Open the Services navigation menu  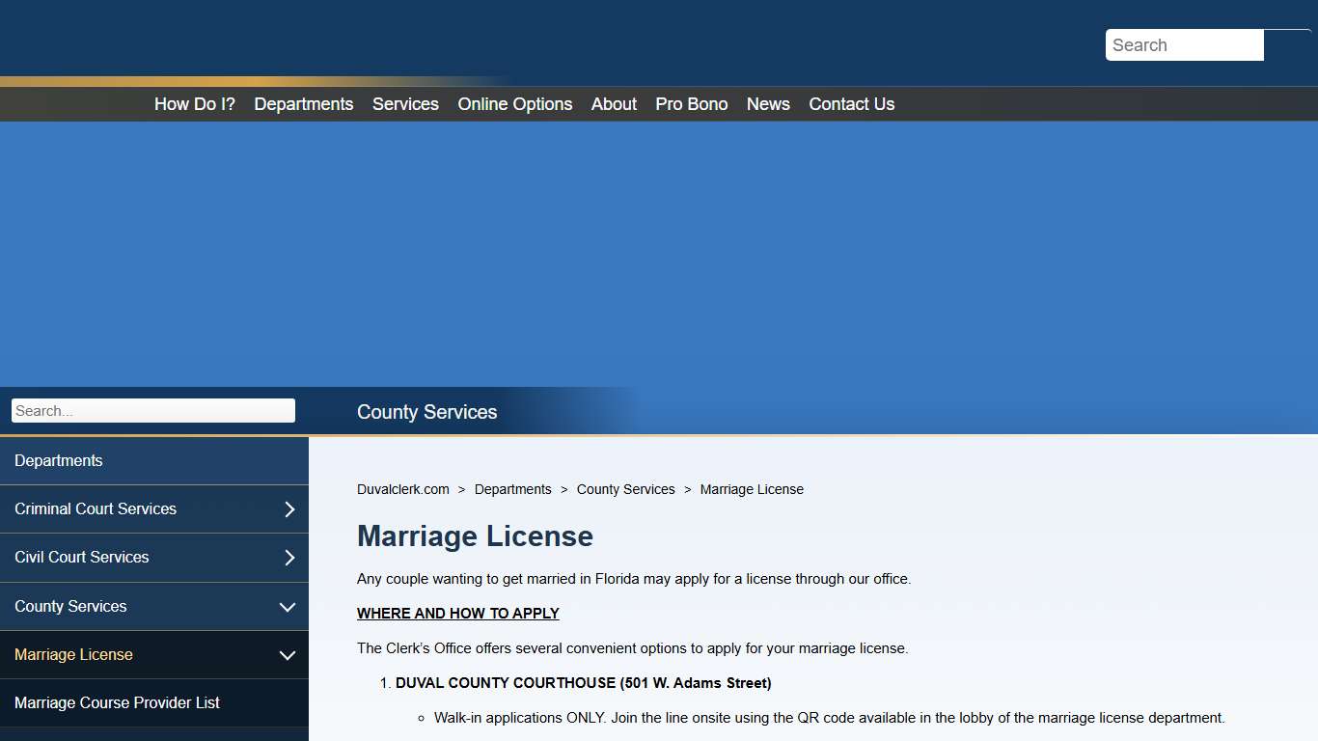pyautogui.click(x=405, y=103)
